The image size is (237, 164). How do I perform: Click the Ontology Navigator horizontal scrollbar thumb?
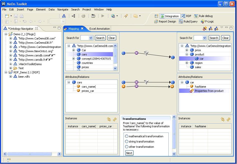click(30, 154)
